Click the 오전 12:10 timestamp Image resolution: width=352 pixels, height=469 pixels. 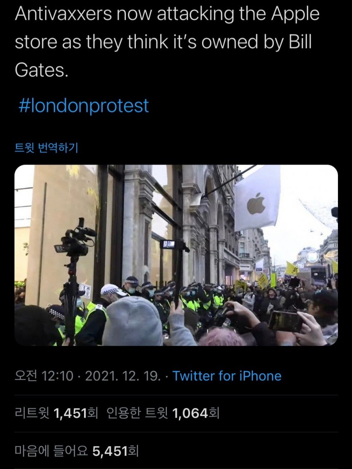click(44, 376)
